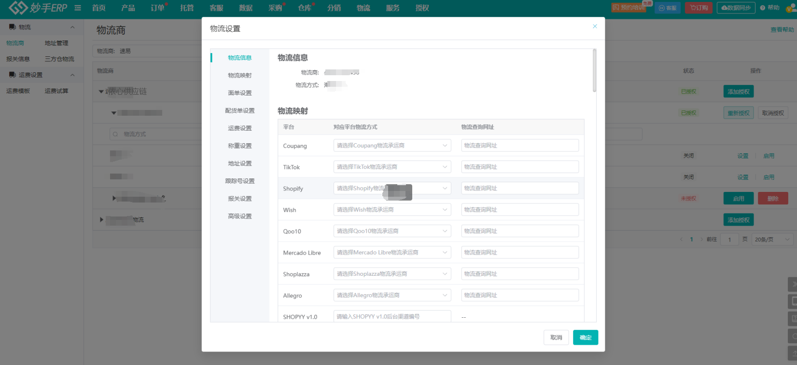Open 物流商 in the sidebar
This screenshot has height=365, width=797.
coord(15,43)
